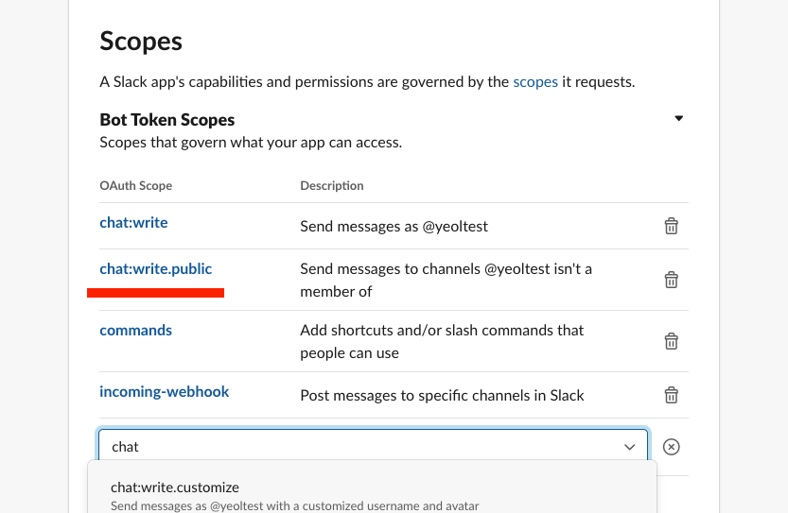Screen dimensions: 788x513
Task: Click the Add shortcuts and/or slash commands description
Action: point(442,341)
